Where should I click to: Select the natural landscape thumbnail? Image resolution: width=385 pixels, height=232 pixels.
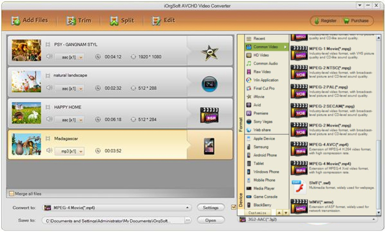click(x=26, y=82)
